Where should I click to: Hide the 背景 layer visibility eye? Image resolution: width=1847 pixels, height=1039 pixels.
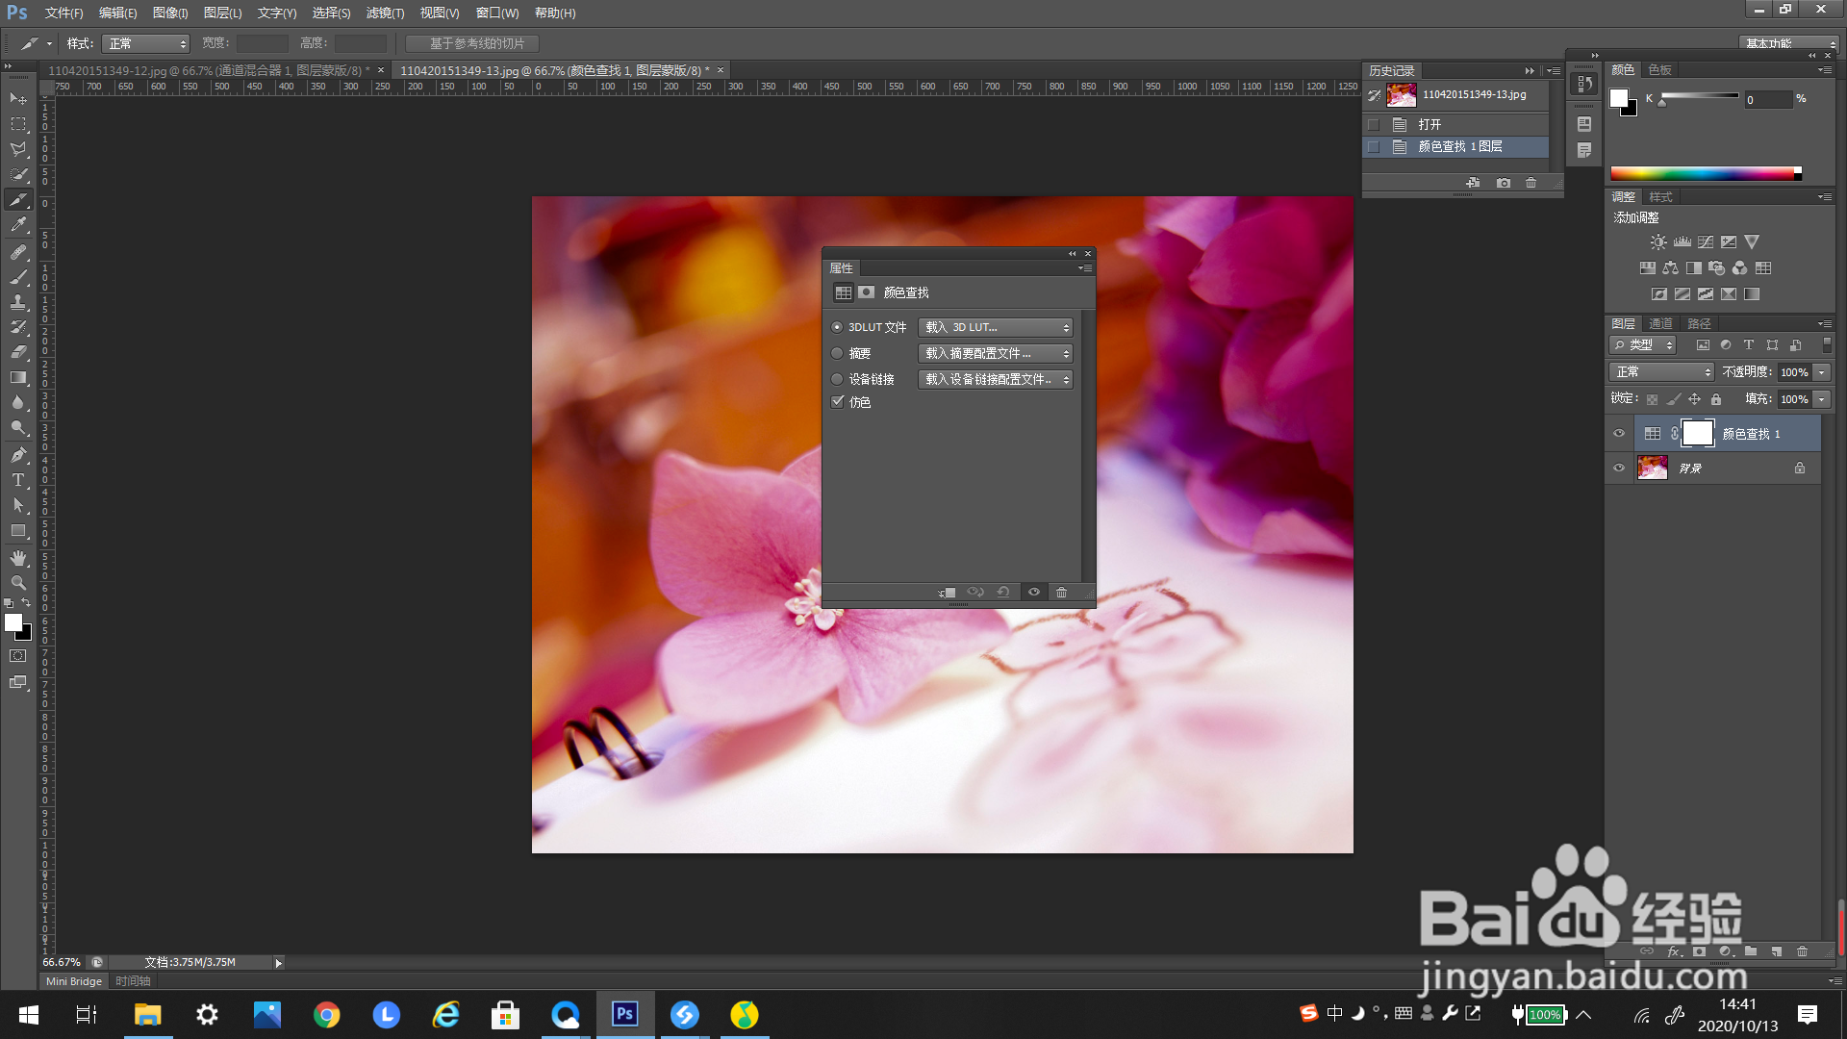[1619, 469]
